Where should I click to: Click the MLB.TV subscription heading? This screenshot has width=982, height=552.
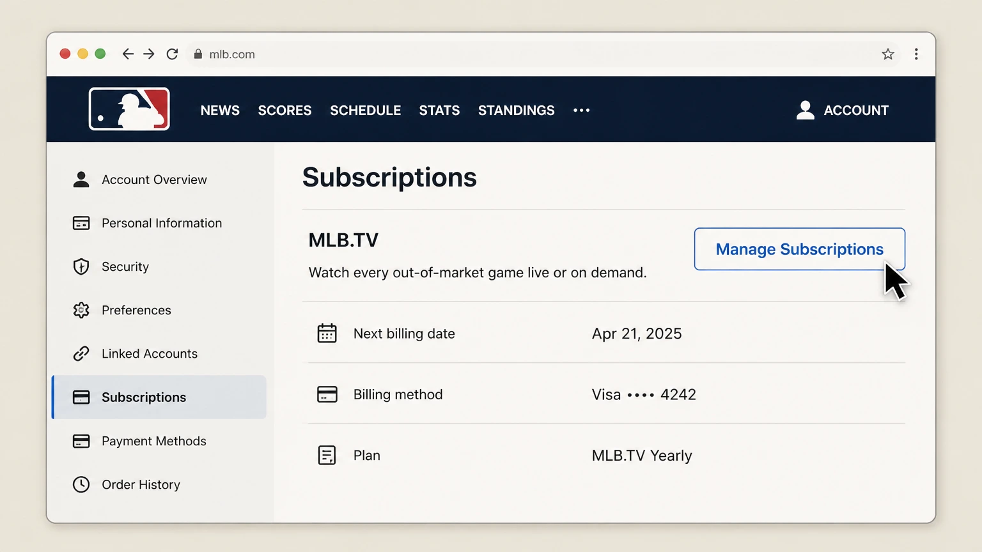pos(343,240)
